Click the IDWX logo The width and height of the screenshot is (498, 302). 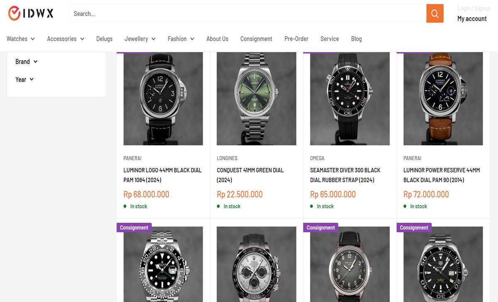pos(30,13)
